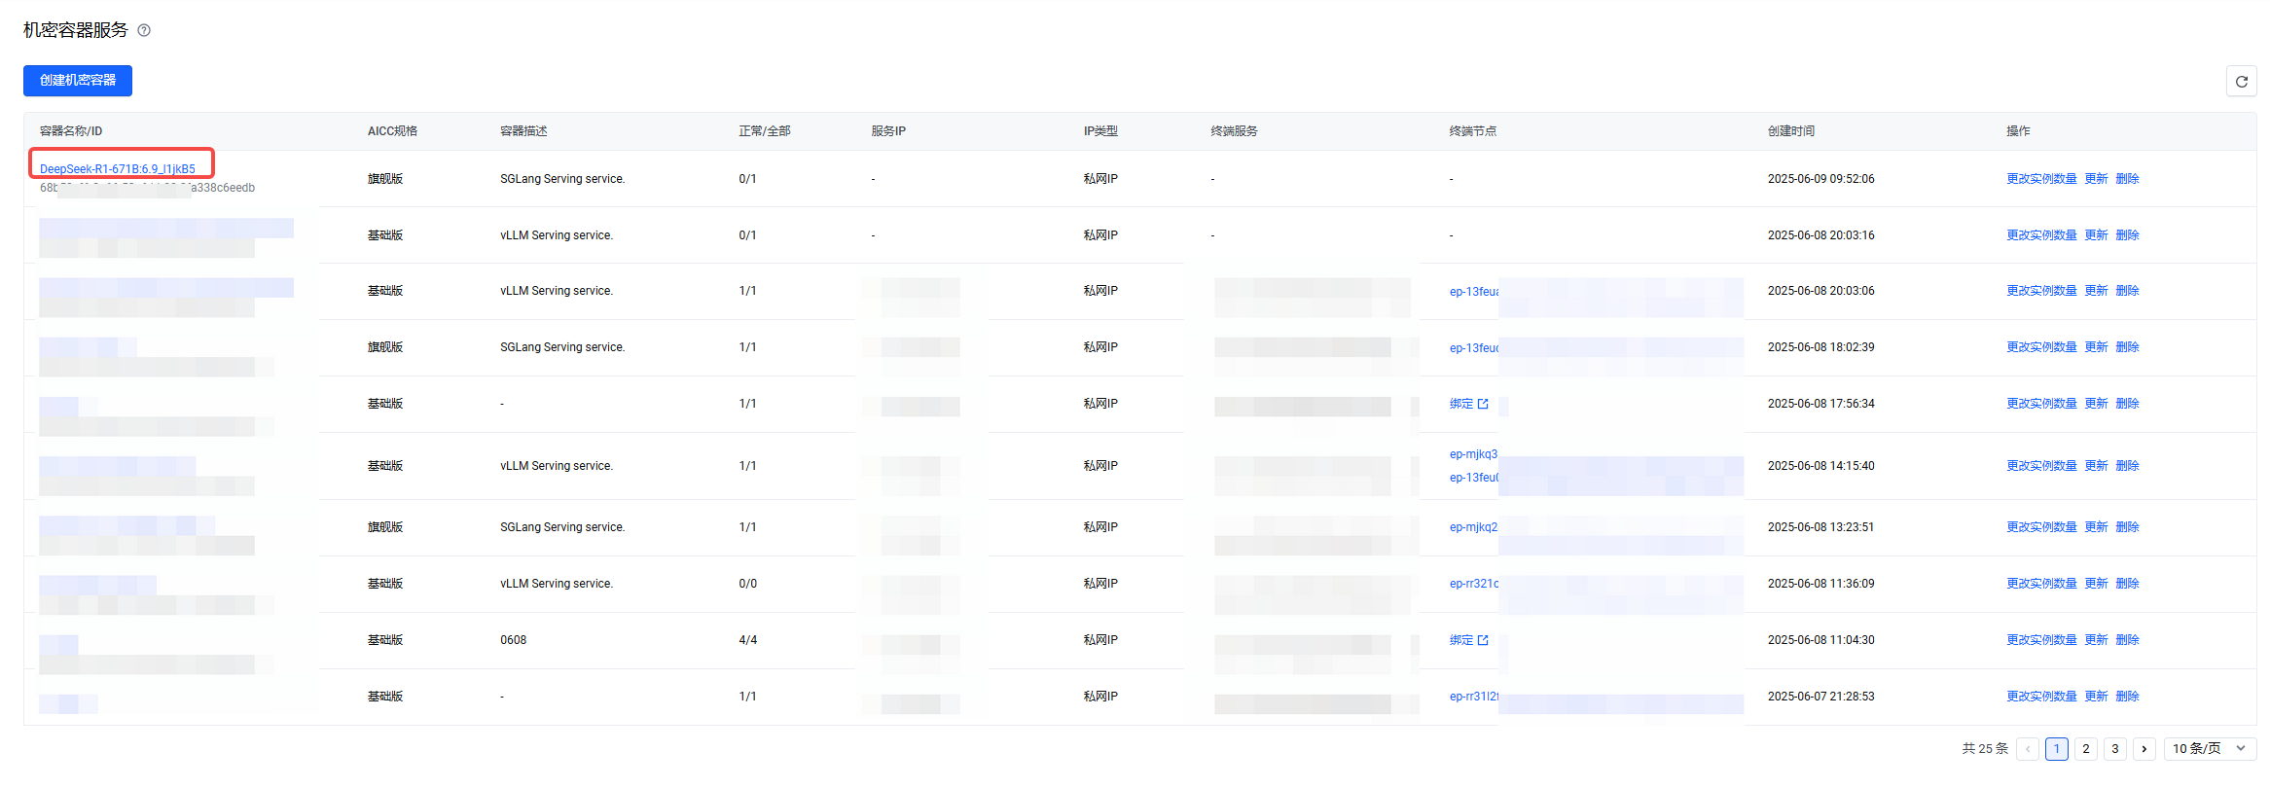
Task: Click 更新 for the 11:36:09 row
Action: 2097,584
